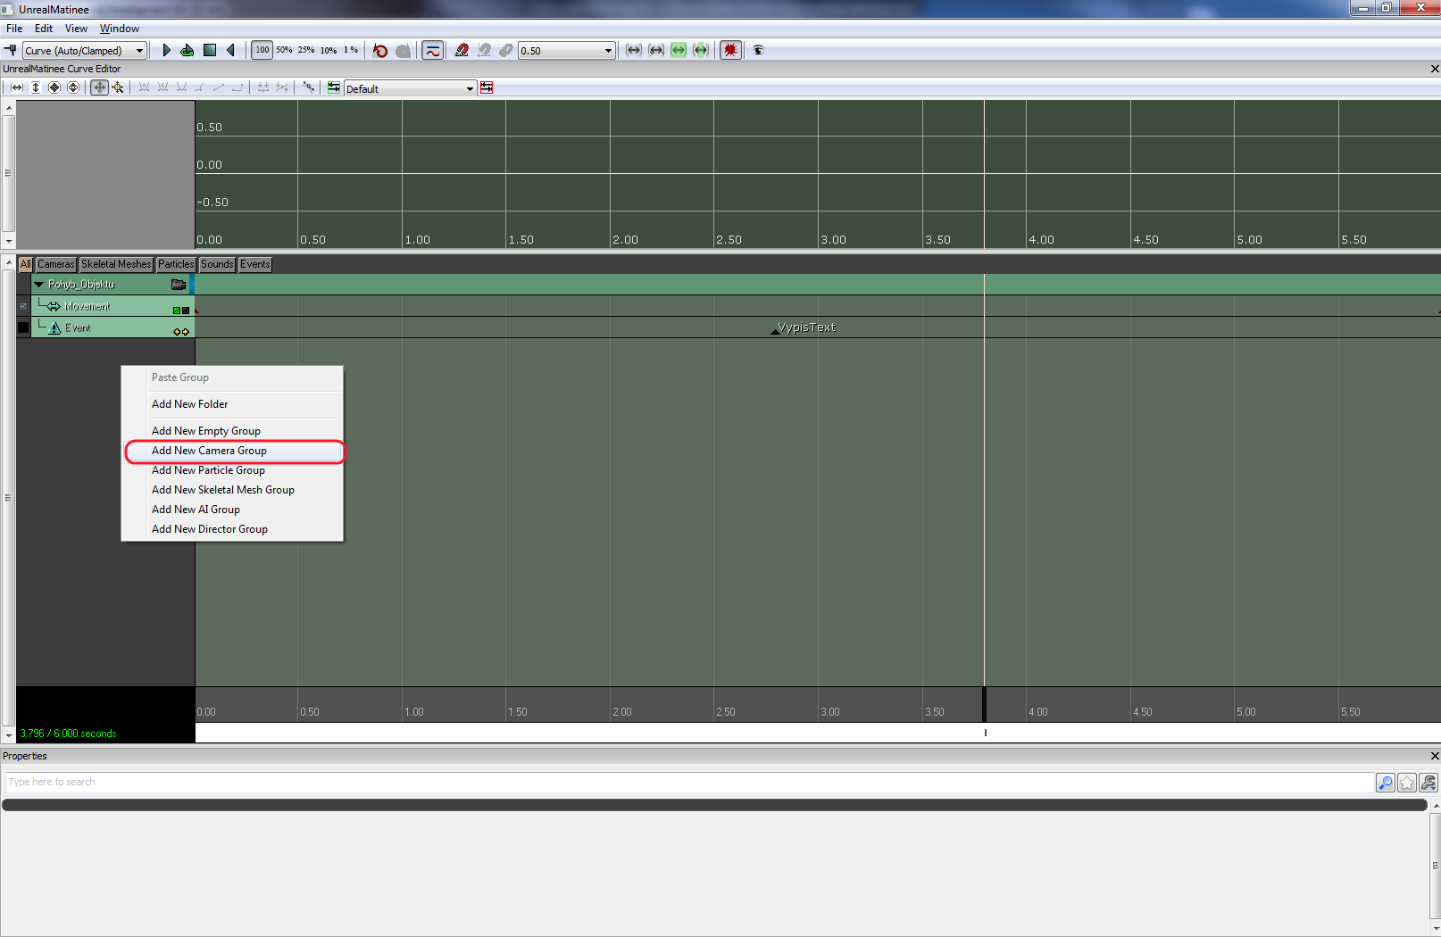Click the eye preview icon
This screenshot has height=937, width=1441.
click(x=759, y=50)
